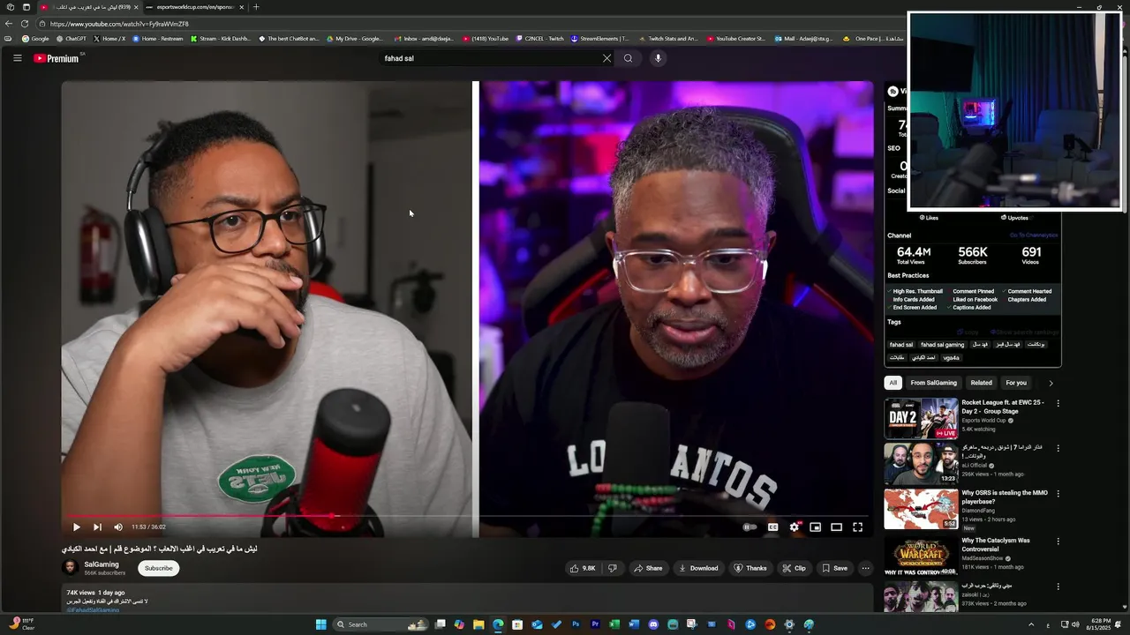Open the 'Home - Restream' bookmark

coord(158,39)
